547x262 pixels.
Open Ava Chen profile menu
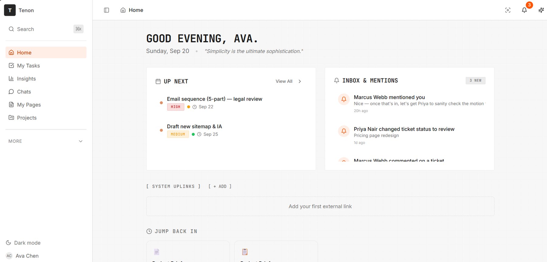tap(22, 256)
